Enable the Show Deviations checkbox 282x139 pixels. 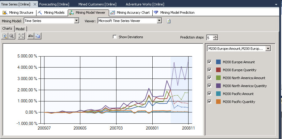click(x=115, y=37)
